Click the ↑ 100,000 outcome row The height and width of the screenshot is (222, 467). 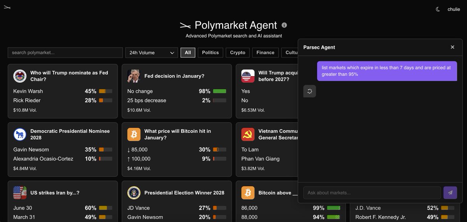177,159
